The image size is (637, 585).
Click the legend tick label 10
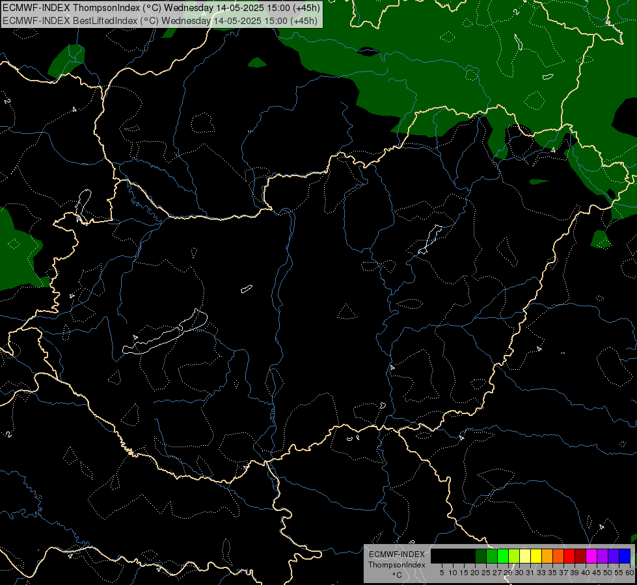click(x=453, y=573)
